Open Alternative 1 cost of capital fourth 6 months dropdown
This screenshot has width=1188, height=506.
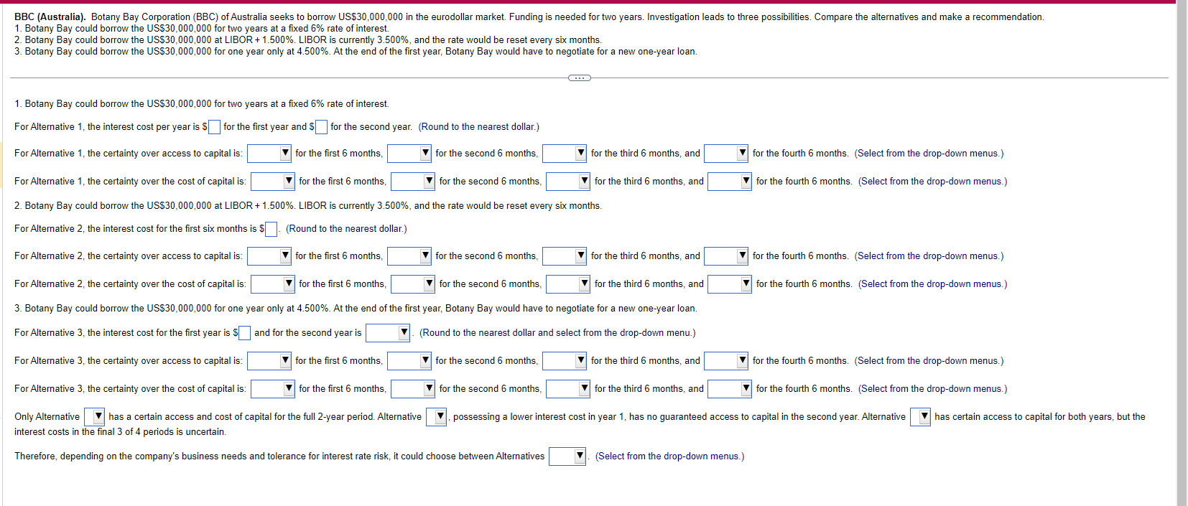[730, 182]
